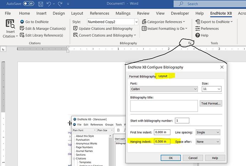Click the Redo icon
The width and height of the screenshot is (246, 166).
[x=60, y=4]
